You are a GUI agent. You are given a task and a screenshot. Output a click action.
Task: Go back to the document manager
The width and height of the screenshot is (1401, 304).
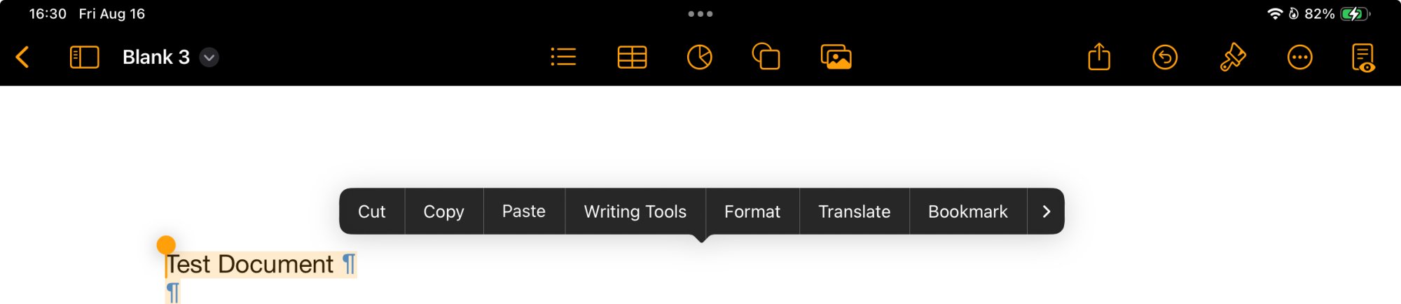pos(22,57)
